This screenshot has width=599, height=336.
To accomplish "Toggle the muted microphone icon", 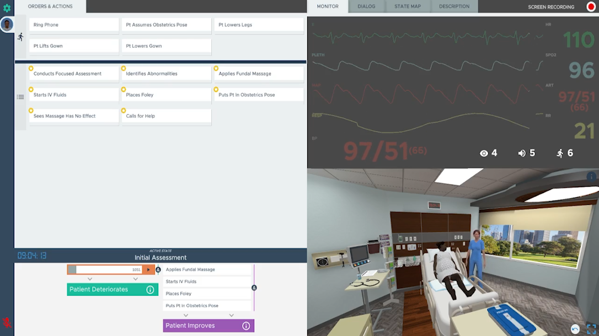I will (7, 323).
